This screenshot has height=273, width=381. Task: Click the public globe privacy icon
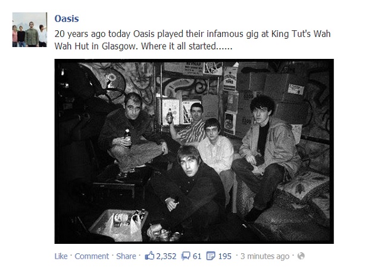click(x=301, y=257)
